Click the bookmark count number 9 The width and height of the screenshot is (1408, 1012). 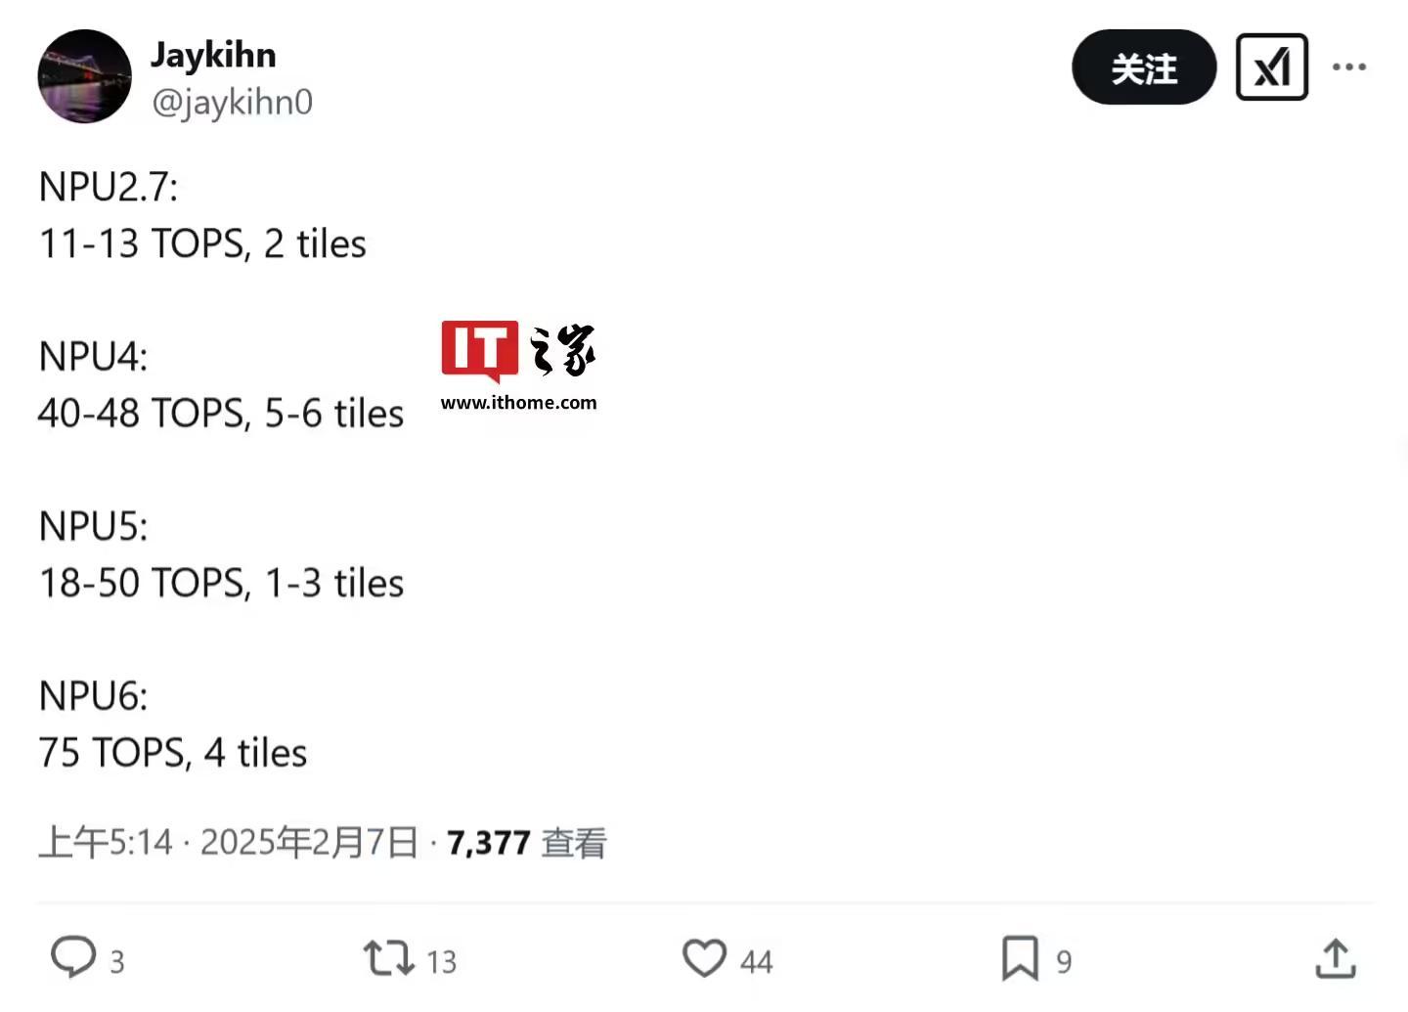[1064, 962]
